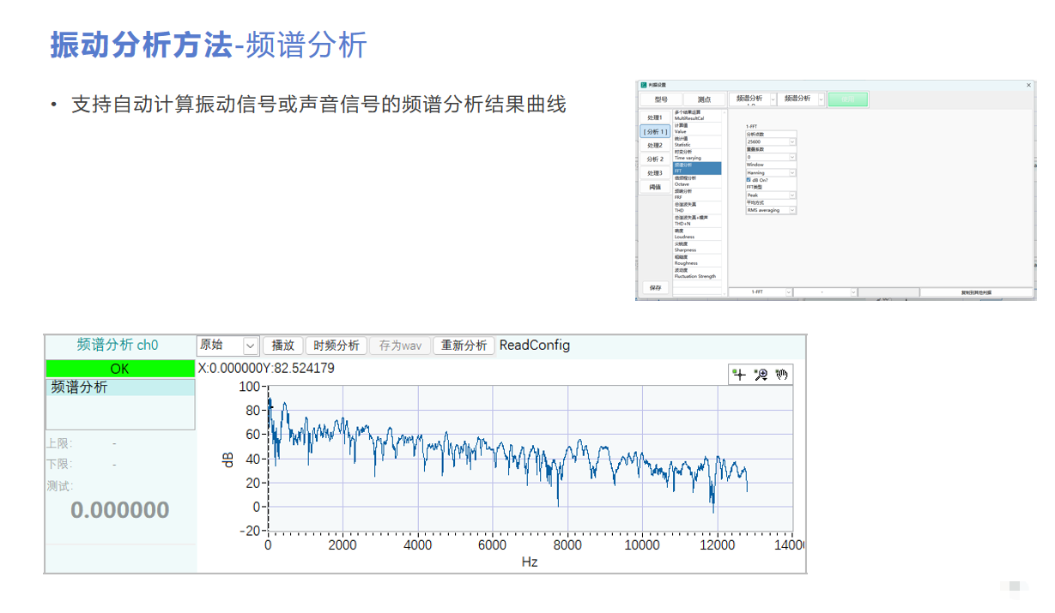The width and height of the screenshot is (1055, 613).
Task: Select the 频谱分析 item in result list
Action: (120, 388)
